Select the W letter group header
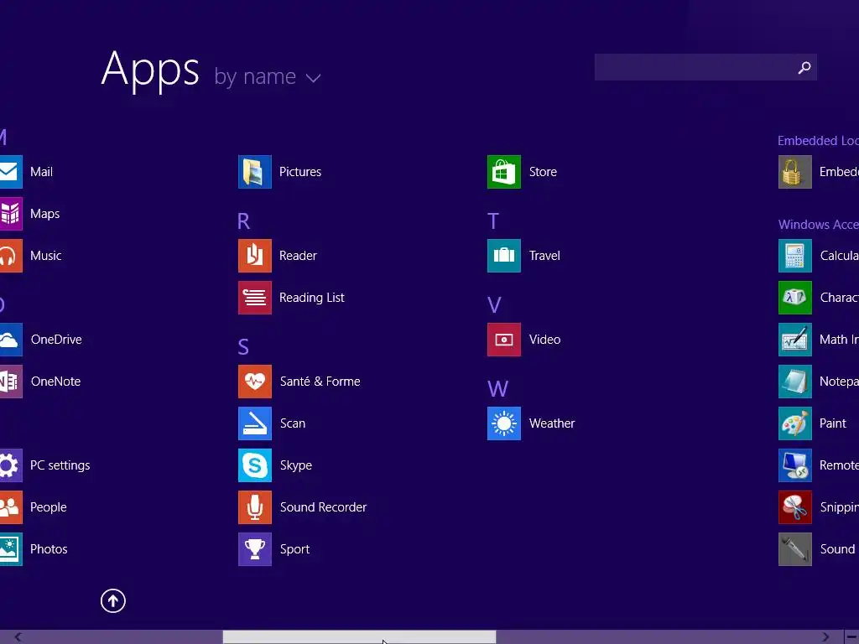Image resolution: width=859 pixels, height=644 pixels. 498,389
